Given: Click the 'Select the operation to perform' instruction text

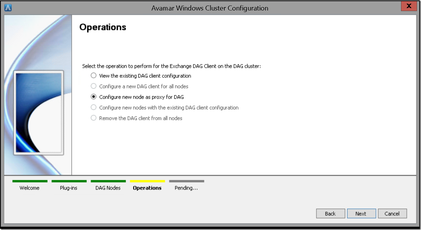Looking at the screenshot, I should click(171, 66).
